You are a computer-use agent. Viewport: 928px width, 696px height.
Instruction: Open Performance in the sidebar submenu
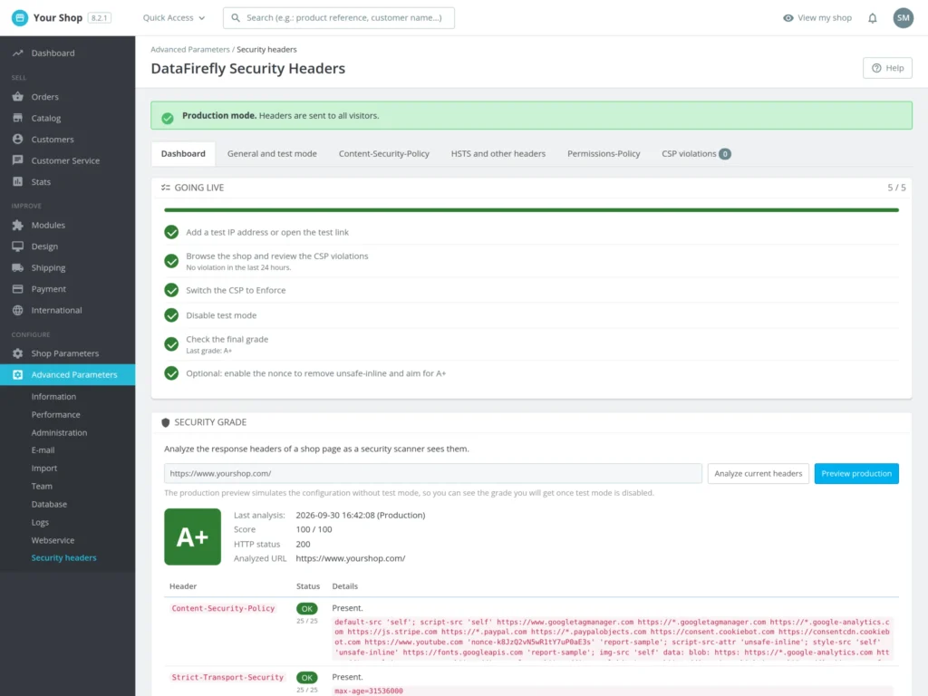point(55,415)
